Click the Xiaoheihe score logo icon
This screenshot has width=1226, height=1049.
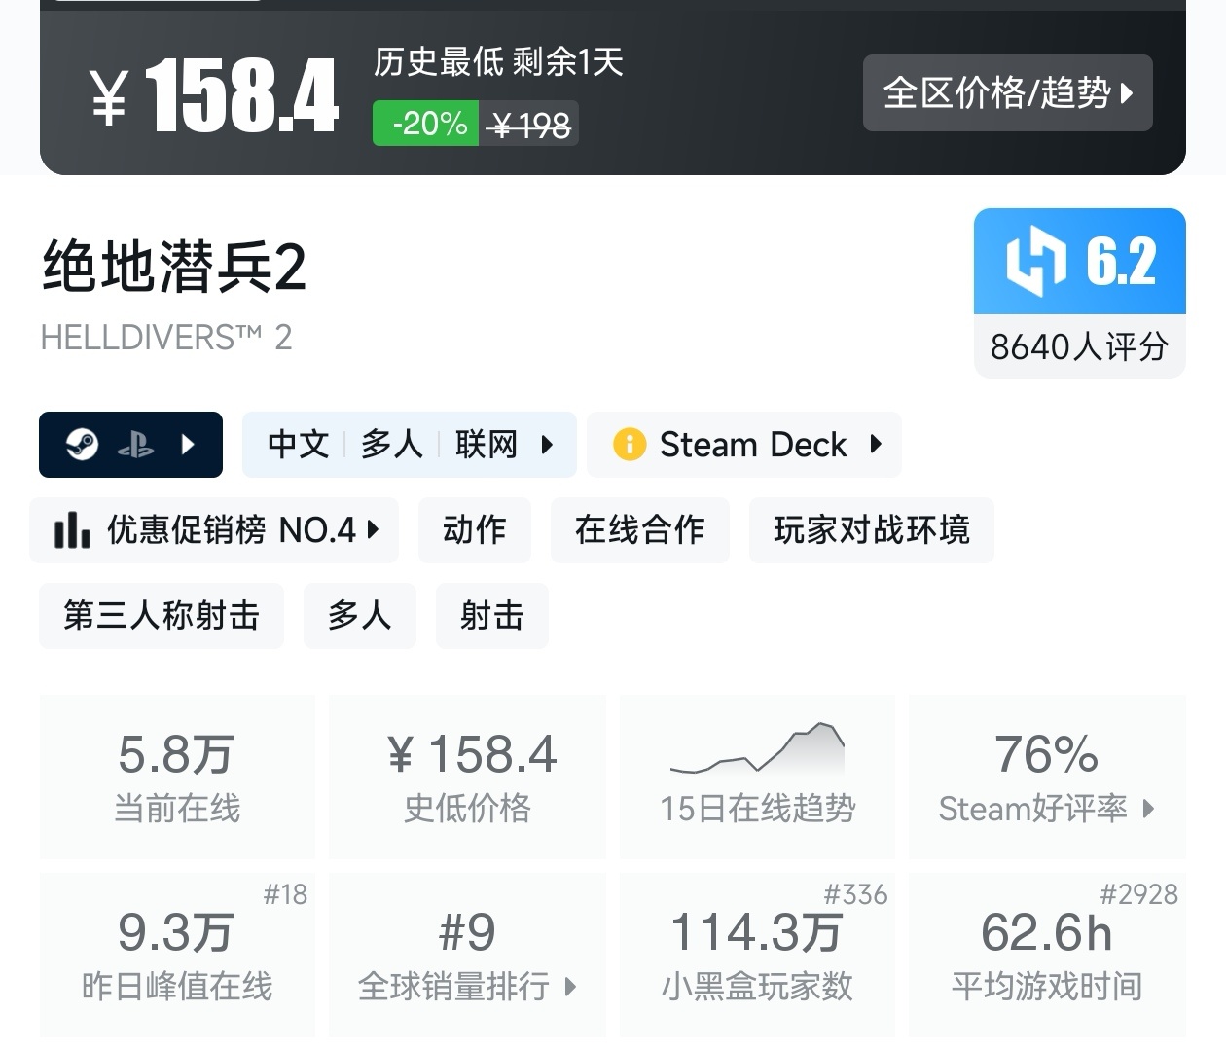click(x=1035, y=261)
